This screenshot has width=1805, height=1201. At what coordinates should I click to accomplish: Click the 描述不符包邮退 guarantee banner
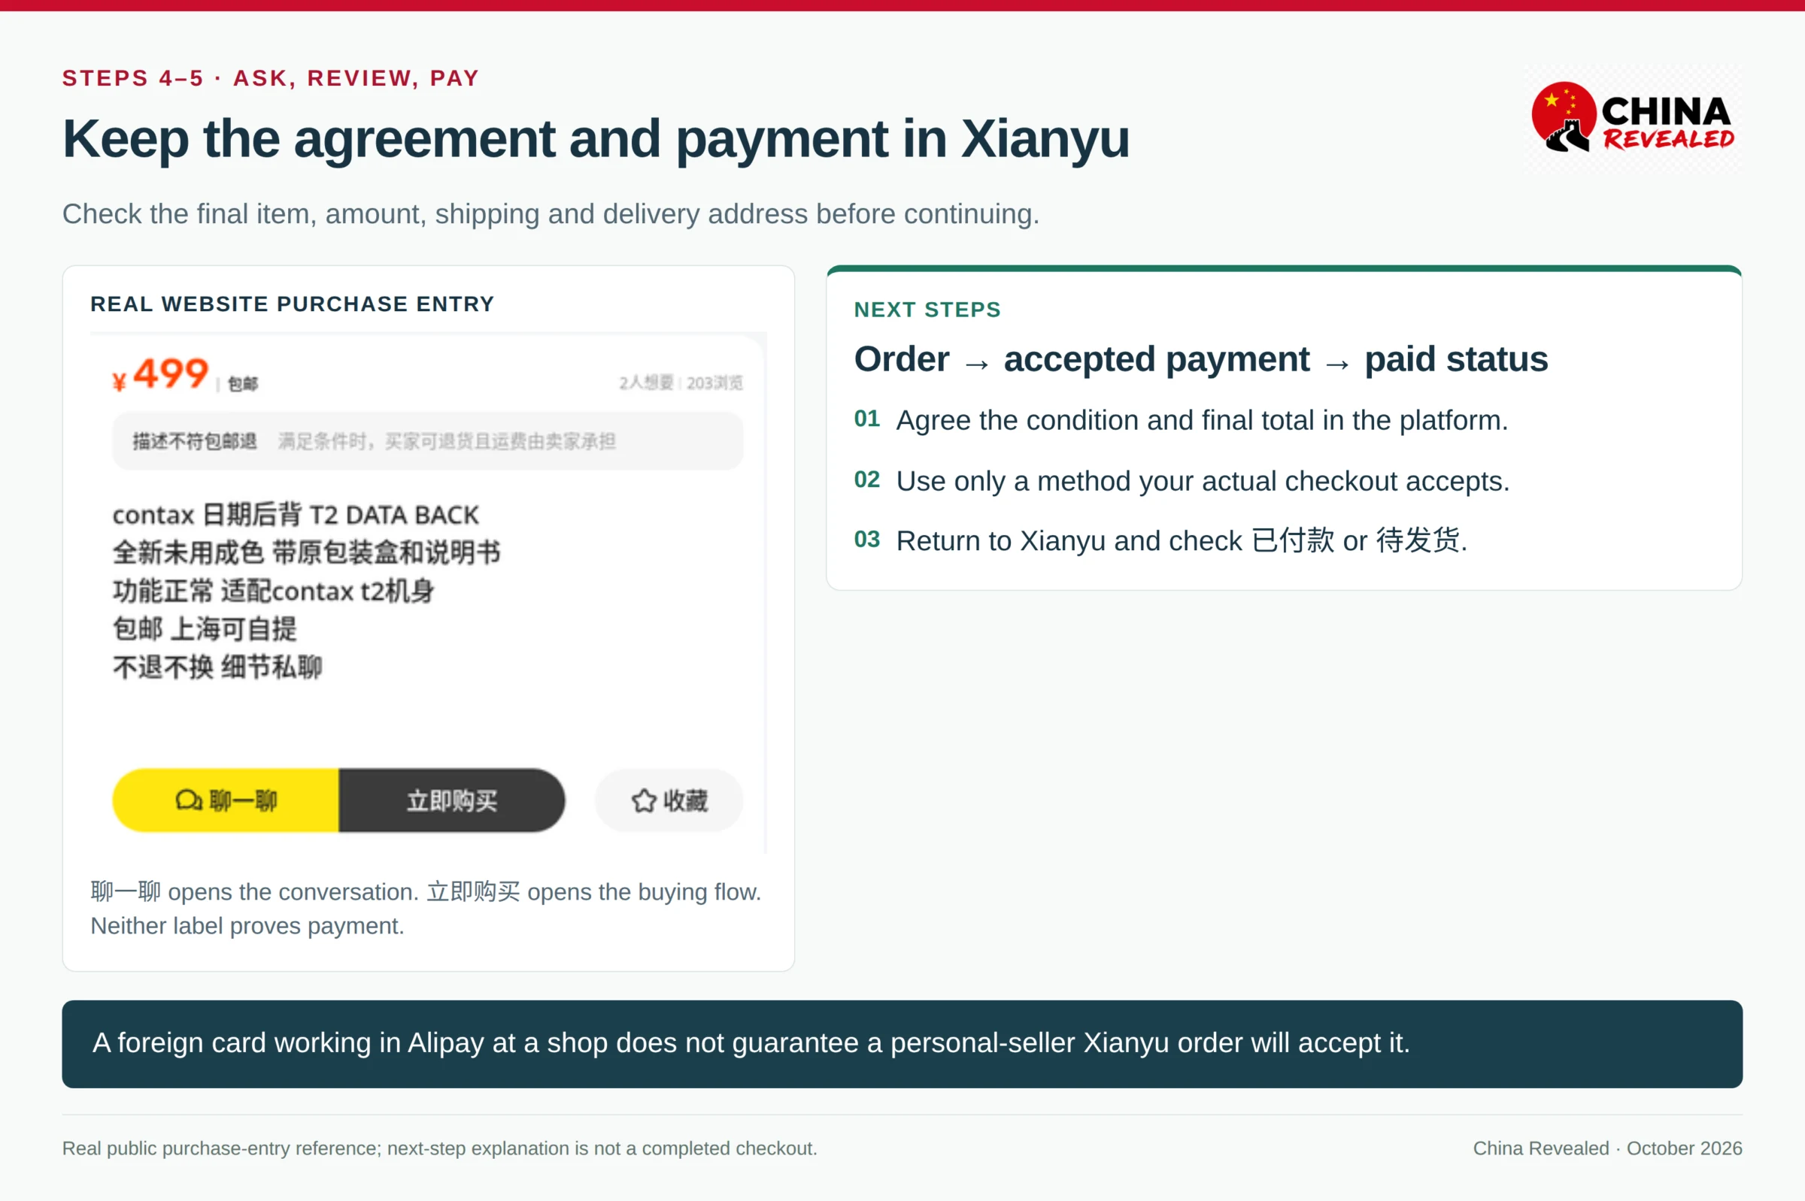pos(428,441)
